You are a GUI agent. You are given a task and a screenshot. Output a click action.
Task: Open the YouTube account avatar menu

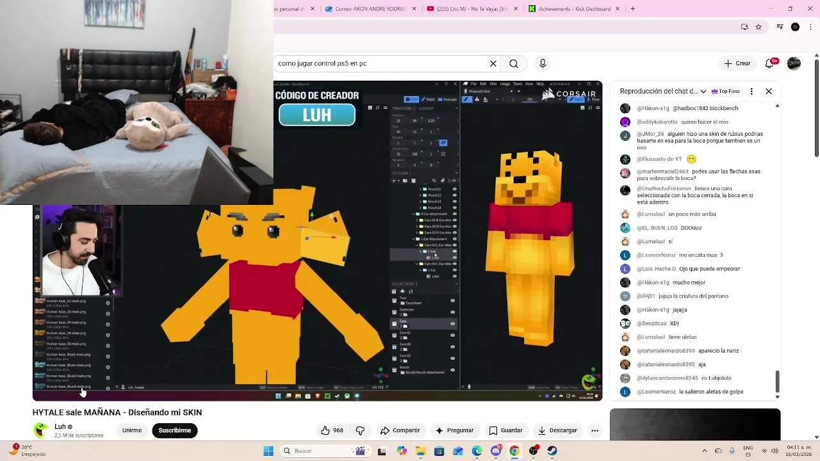tap(794, 63)
